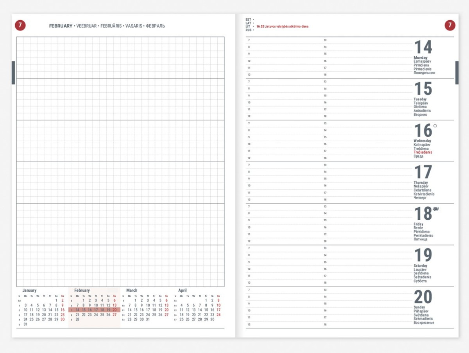
Task: Click the zodiac symbol beside 18
Action: [436, 209]
